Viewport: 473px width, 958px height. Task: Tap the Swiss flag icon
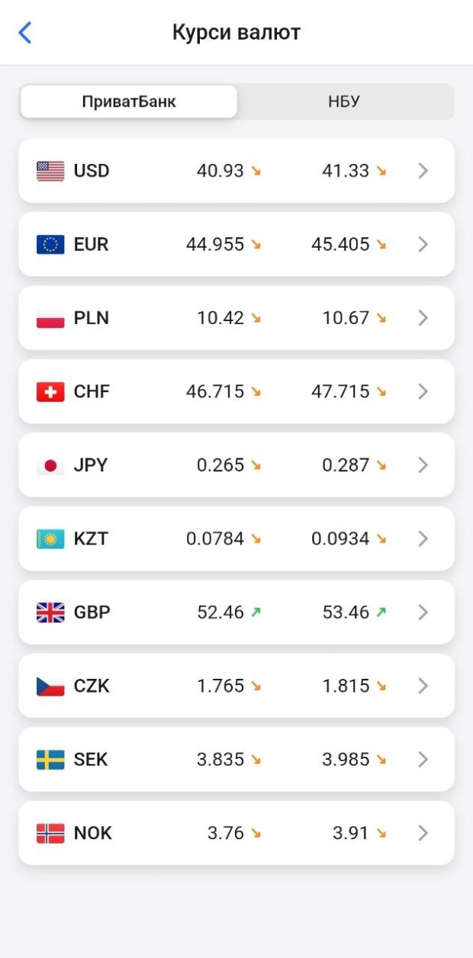(50, 392)
